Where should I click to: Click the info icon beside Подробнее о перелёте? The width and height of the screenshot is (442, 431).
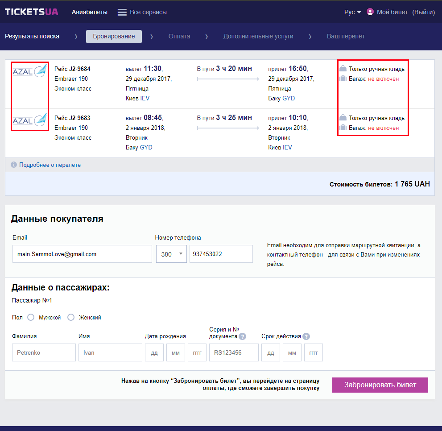pyautogui.click(x=13, y=165)
